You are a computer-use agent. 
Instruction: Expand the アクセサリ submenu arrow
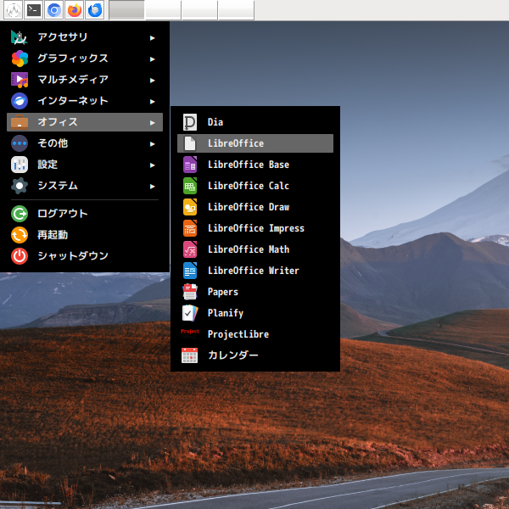(153, 37)
